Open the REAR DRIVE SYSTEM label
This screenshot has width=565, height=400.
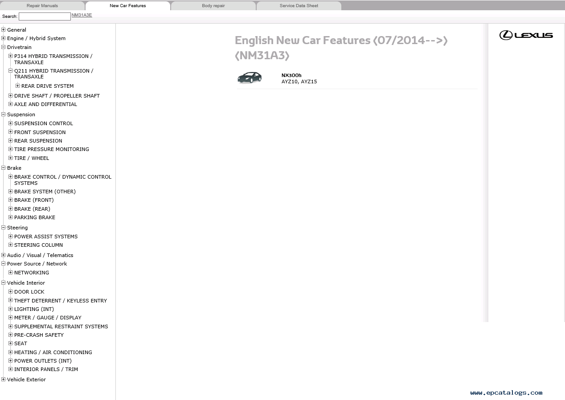pos(48,86)
